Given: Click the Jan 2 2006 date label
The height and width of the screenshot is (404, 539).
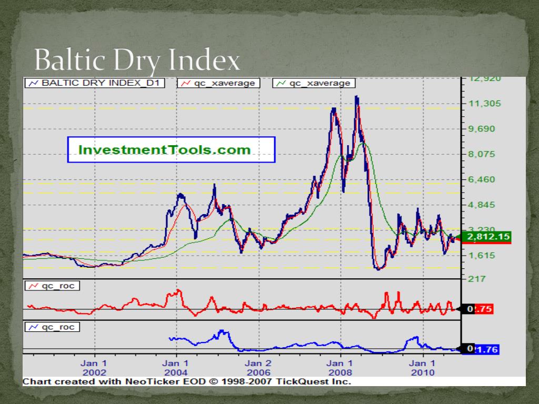Looking at the screenshot, I should click(x=258, y=368).
